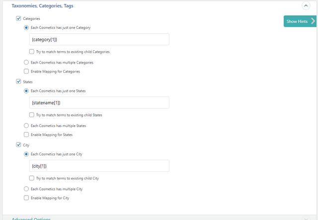
Task: Click the {statename[1]} input field
Action: [x=99, y=103]
